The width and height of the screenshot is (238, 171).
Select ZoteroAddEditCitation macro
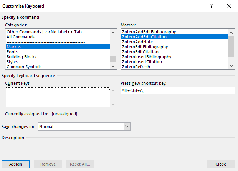pyautogui.click(x=175, y=37)
